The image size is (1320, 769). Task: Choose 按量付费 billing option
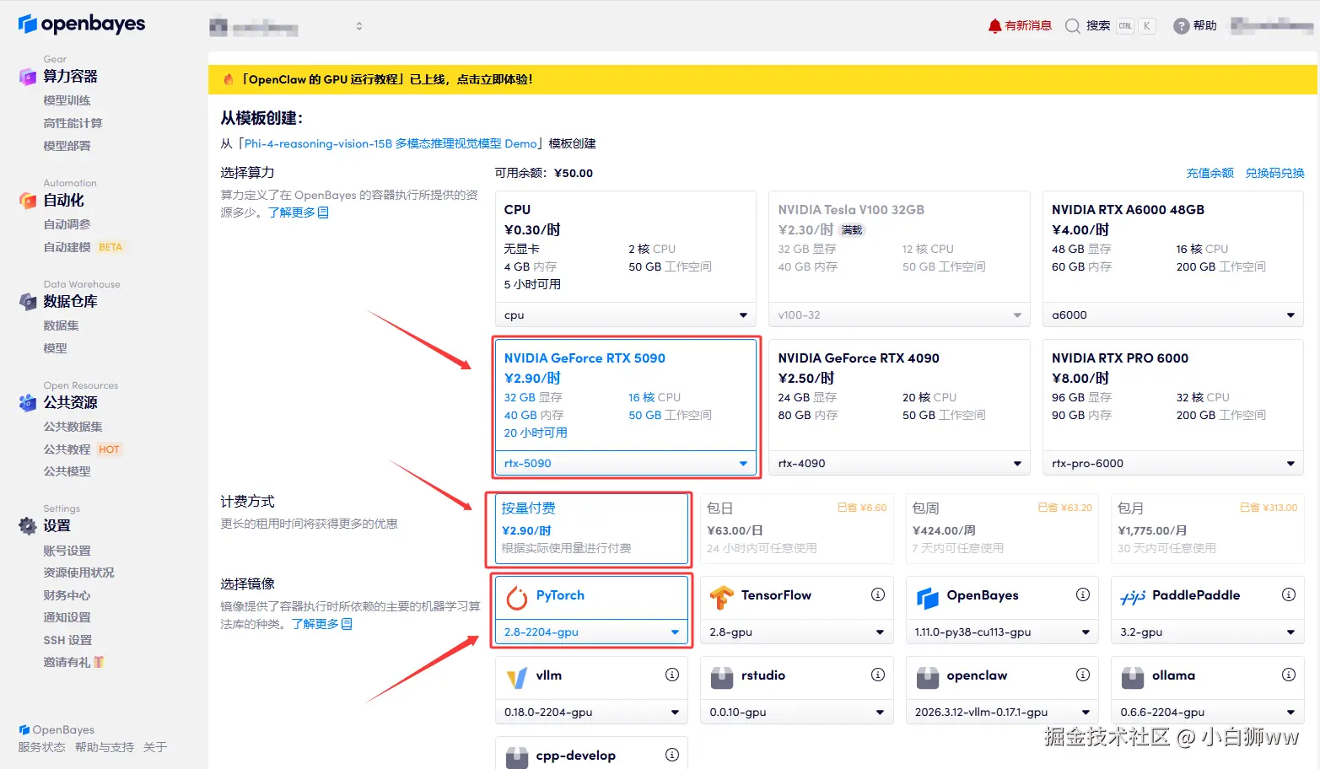click(x=591, y=529)
